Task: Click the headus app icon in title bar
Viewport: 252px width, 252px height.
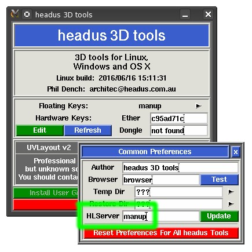Action: (14, 14)
